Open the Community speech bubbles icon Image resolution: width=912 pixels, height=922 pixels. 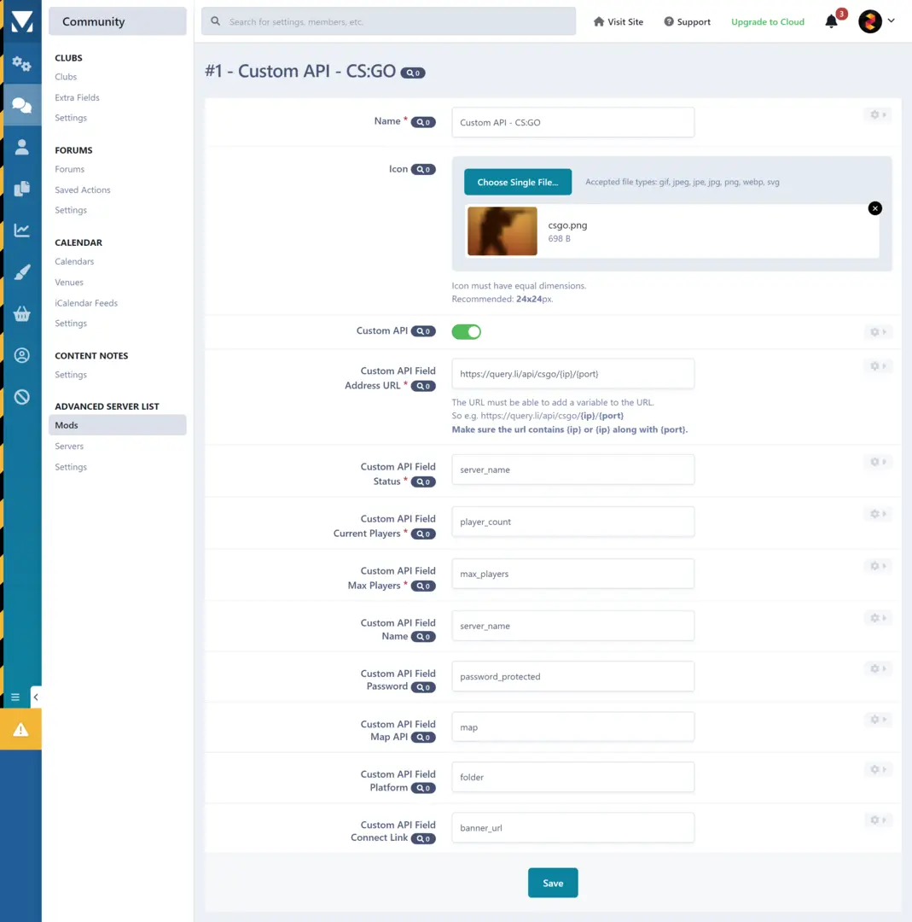click(21, 105)
